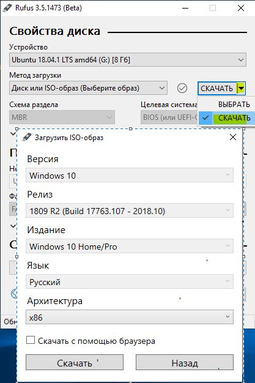Minimize the Rufus window
Viewport: 255px width, 383px height.
[185, 8]
